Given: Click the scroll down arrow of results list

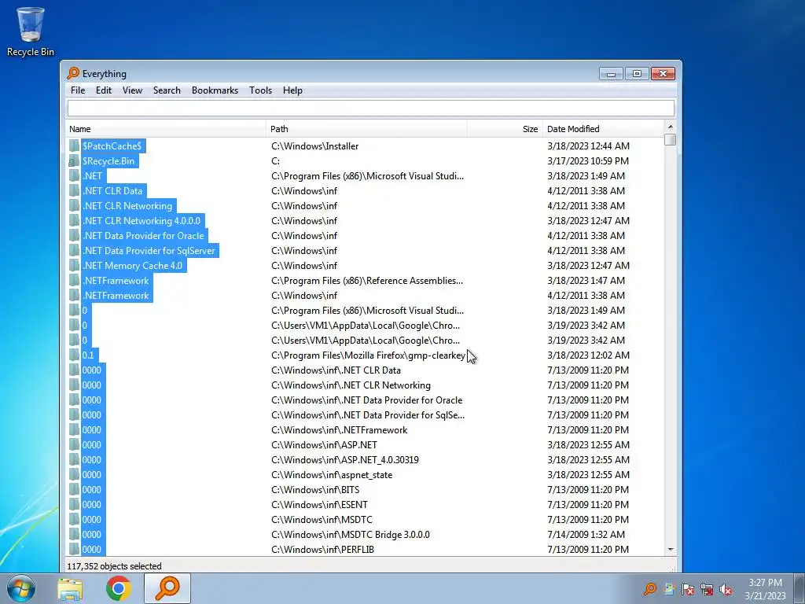Looking at the screenshot, I should pyautogui.click(x=670, y=550).
